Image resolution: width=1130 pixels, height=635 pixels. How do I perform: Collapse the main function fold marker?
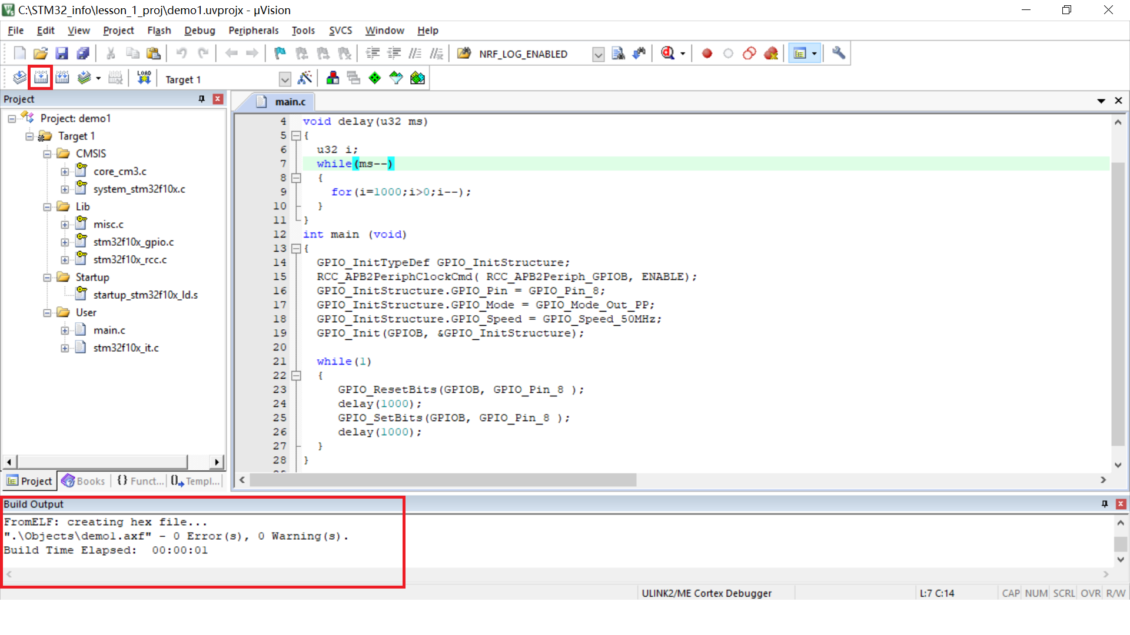pos(296,249)
